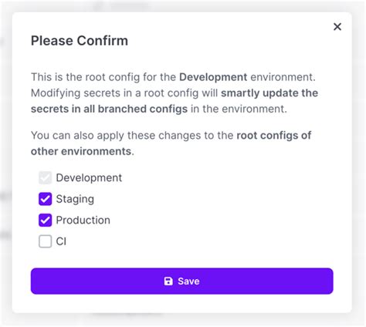Click the Please Confirm heading

click(80, 41)
